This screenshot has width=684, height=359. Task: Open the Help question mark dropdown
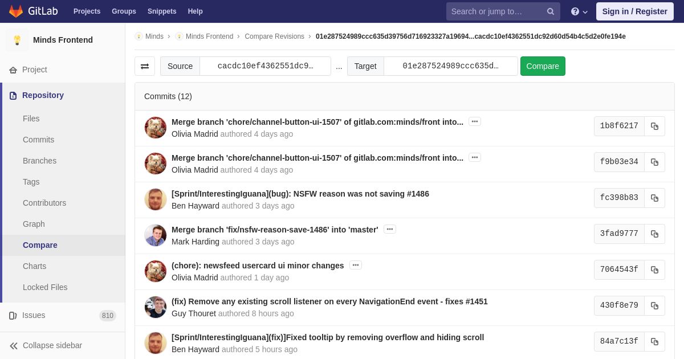pyautogui.click(x=579, y=11)
